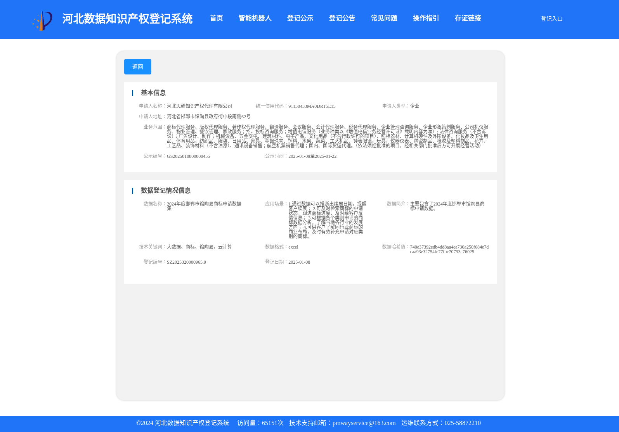Image resolution: width=619 pixels, height=432 pixels.
Task: Select address 河北省邯郸市馆陶县政府街中段南侧62号
Action: click(209, 116)
